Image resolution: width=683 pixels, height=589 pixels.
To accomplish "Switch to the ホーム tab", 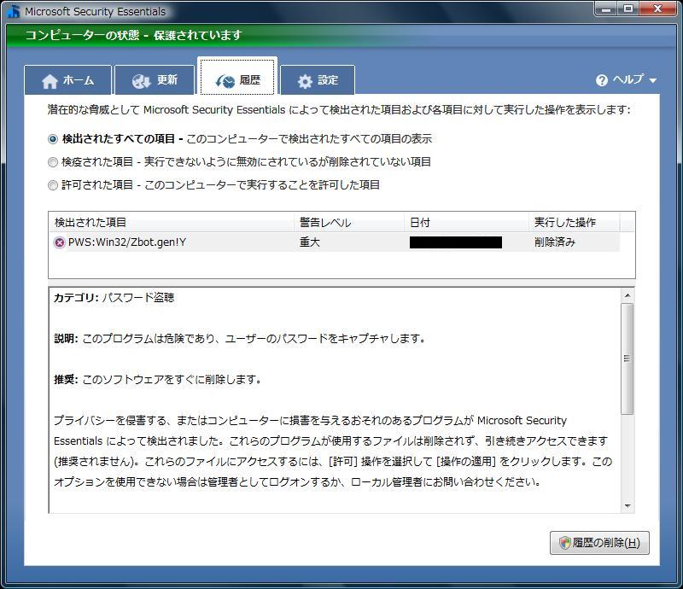I will pos(68,79).
